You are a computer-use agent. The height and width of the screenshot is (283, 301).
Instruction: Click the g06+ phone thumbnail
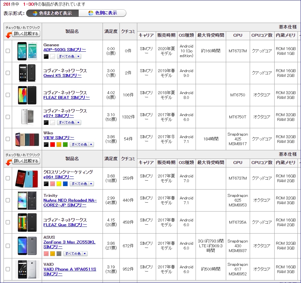(x=27, y=178)
